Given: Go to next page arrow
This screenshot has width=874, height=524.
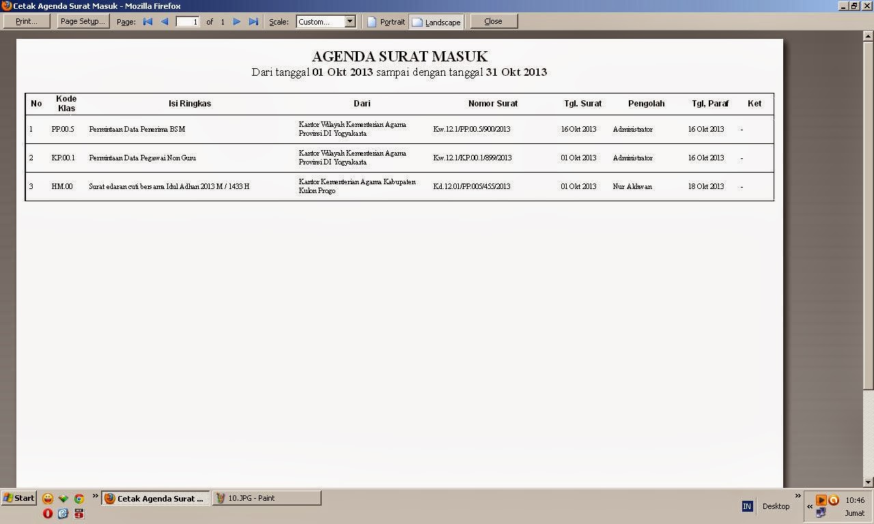Looking at the screenshot, I should 237,22.
